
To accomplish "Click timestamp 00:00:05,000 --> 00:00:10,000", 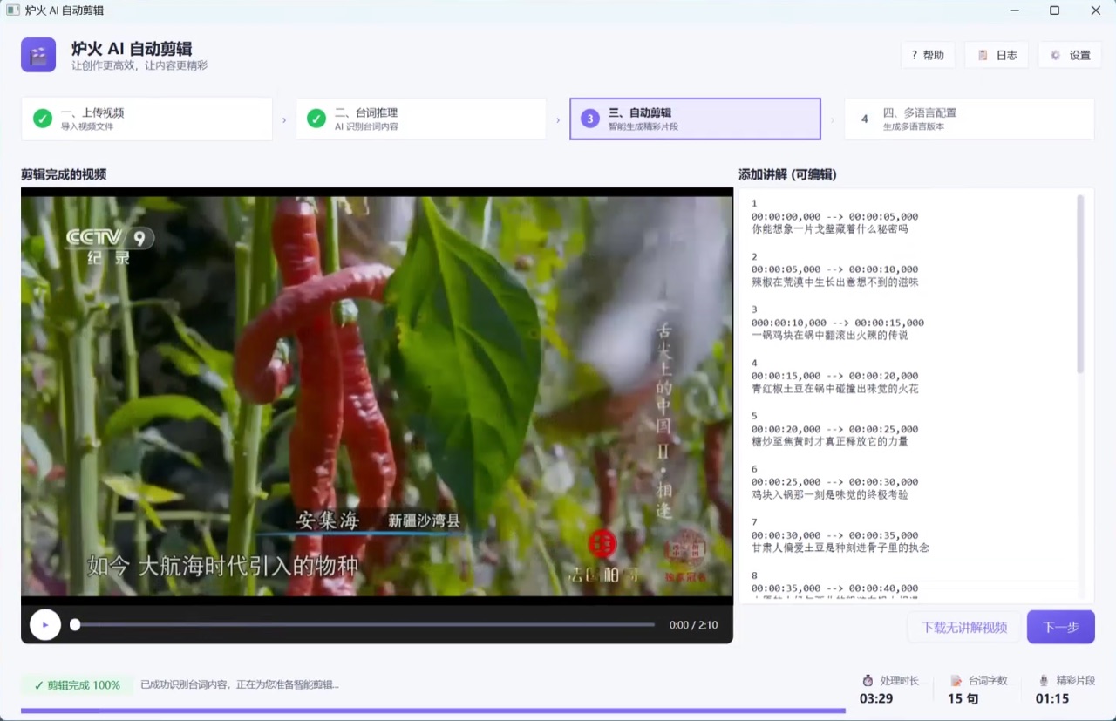I will (x=834, y=269).
